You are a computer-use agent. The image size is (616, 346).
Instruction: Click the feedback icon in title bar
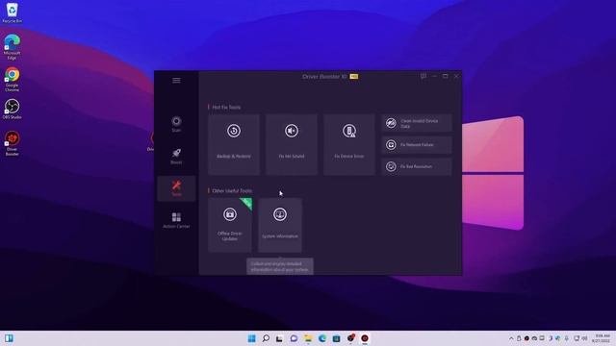click(423, 76)
